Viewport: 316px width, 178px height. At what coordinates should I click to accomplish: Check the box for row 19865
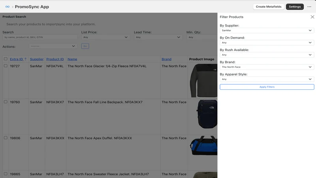point(6,174)
